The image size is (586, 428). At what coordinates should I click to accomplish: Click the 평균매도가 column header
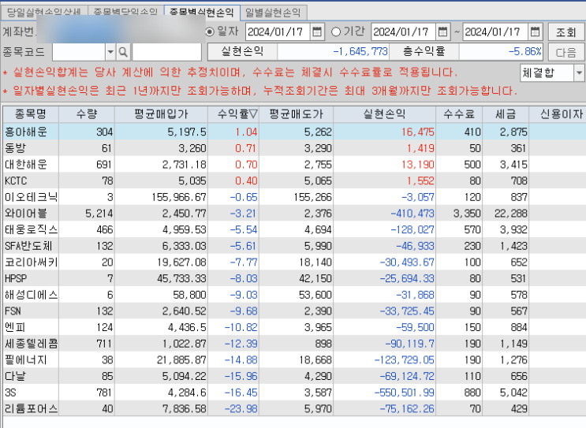pos(296,114)
